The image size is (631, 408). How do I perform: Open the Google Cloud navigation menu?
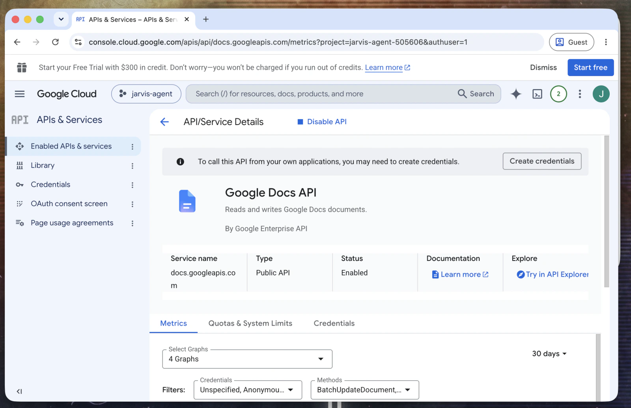[19, 94]
